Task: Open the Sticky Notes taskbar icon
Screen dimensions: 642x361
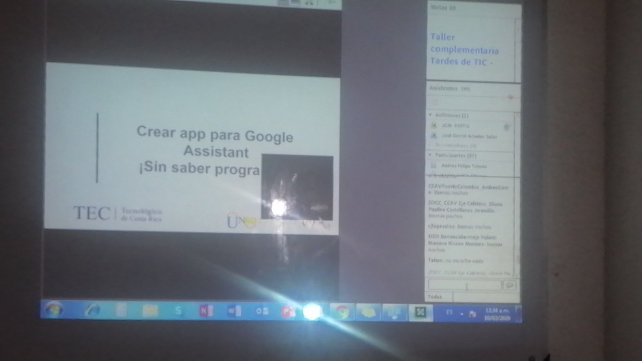Action: click(368, 312)
